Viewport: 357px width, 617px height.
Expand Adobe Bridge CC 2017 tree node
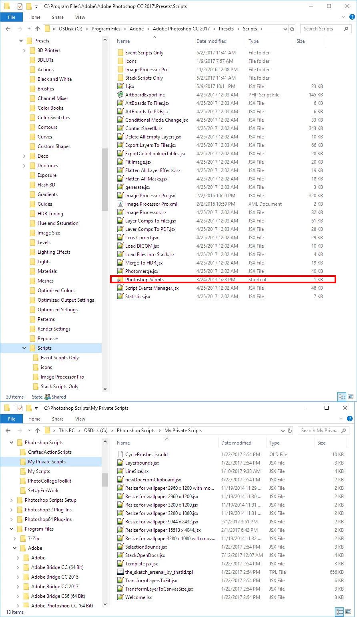pos(18,587)
